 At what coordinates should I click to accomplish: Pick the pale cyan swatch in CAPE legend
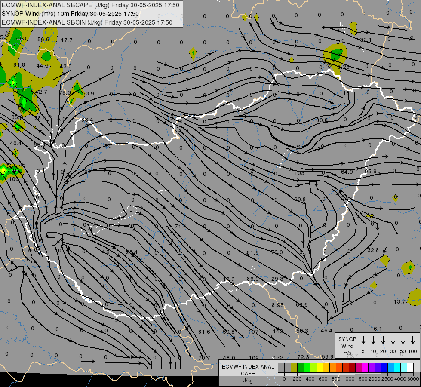coord(403,368)
